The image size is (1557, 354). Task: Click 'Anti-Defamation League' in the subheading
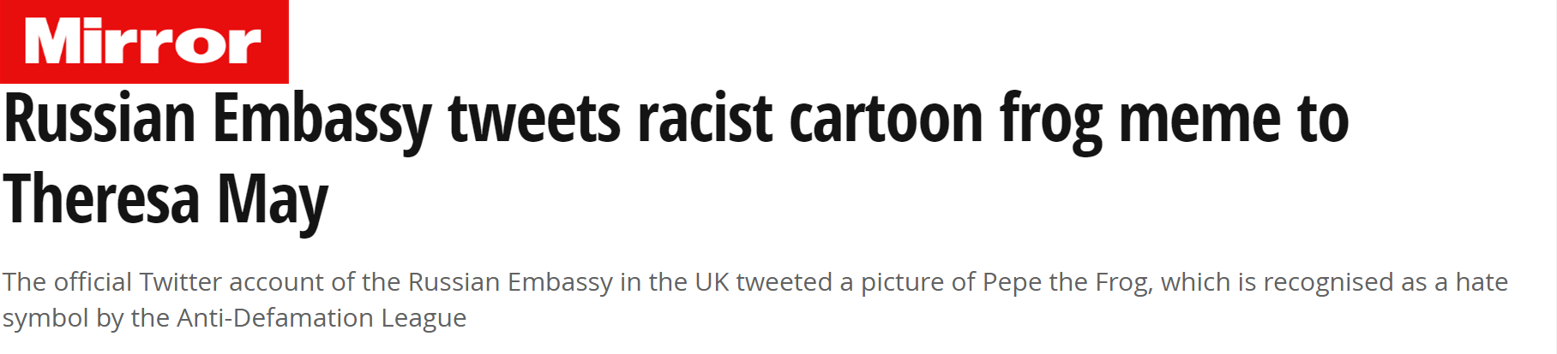point(322,318)
